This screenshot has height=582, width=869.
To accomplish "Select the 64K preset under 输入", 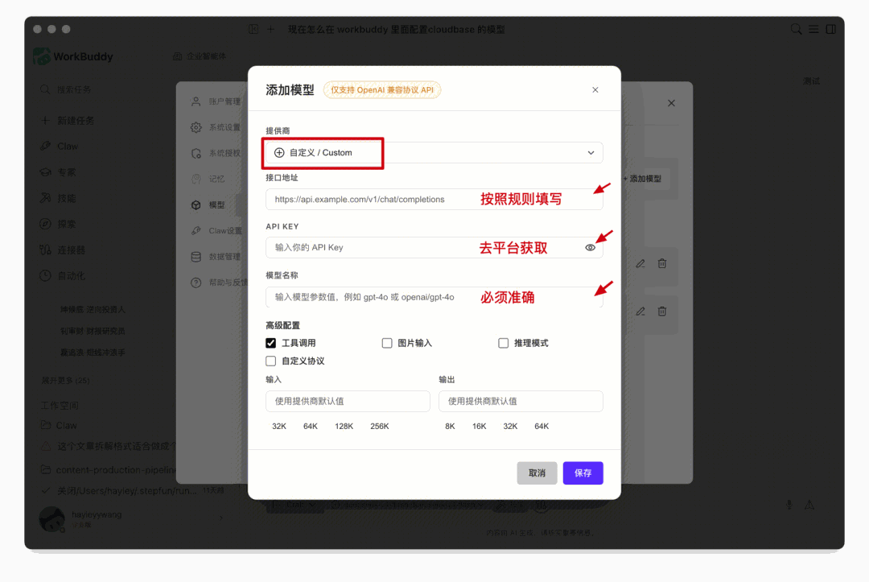I will point(311,427).
